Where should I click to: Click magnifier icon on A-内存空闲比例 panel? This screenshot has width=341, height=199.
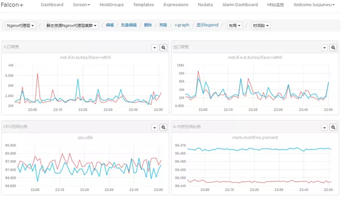pyautogui.click(x=333, y=127)
